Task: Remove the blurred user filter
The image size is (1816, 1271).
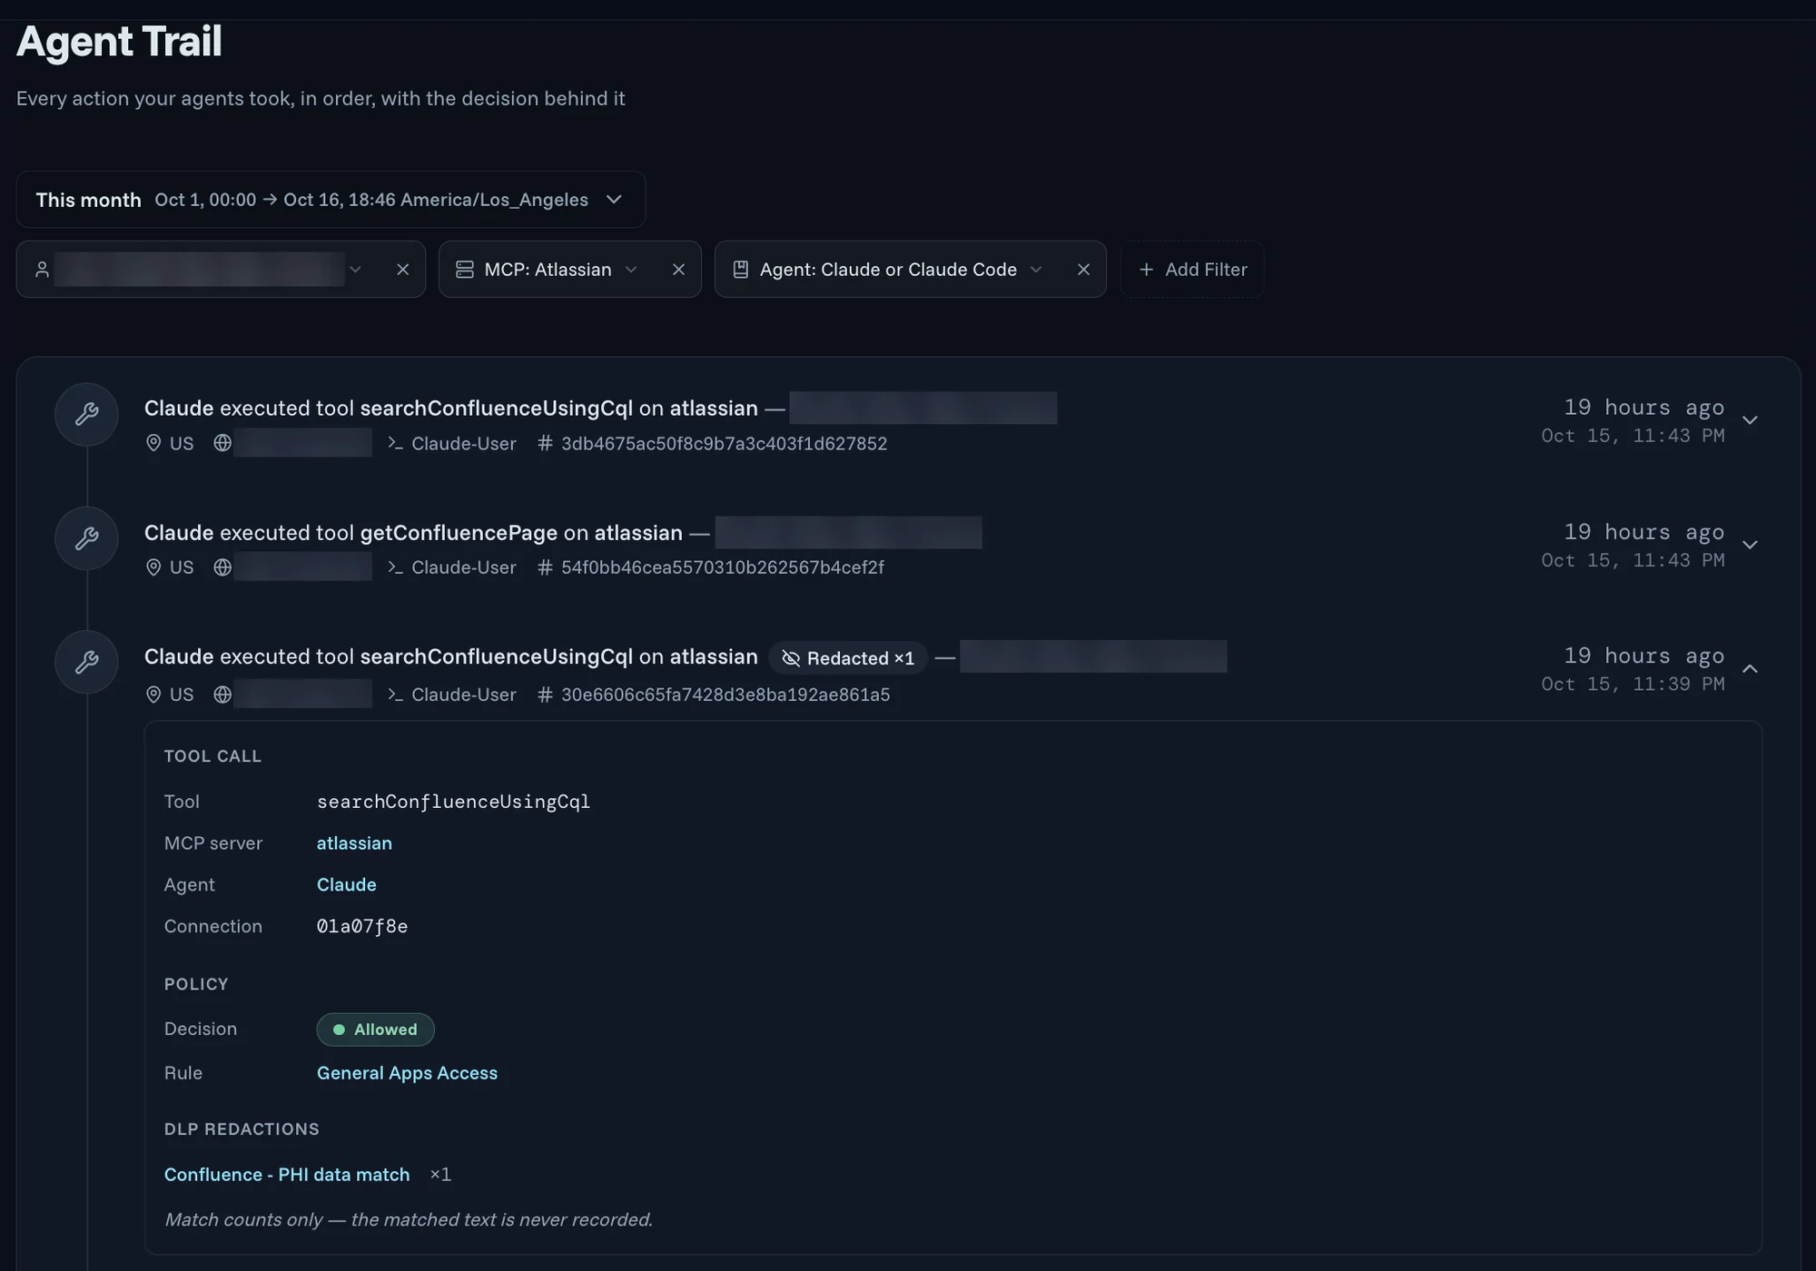Action: (x=402, y=270)
